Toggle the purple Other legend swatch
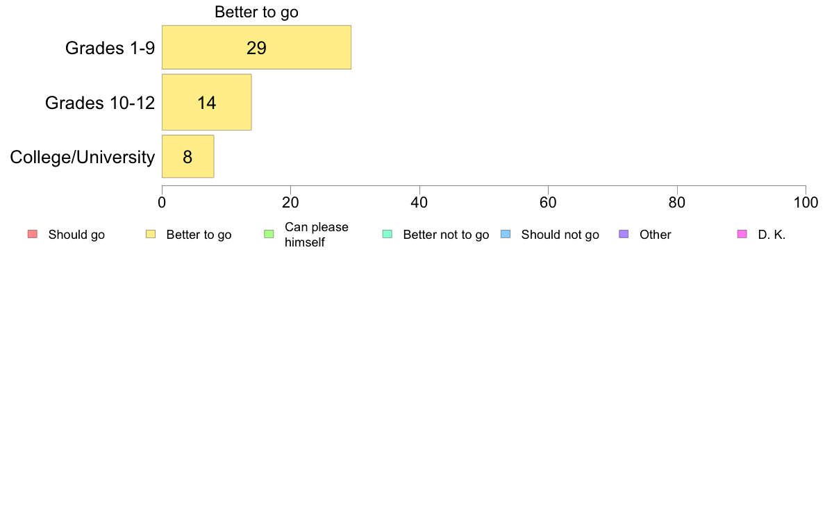The image size is (825, 511). 624,234
